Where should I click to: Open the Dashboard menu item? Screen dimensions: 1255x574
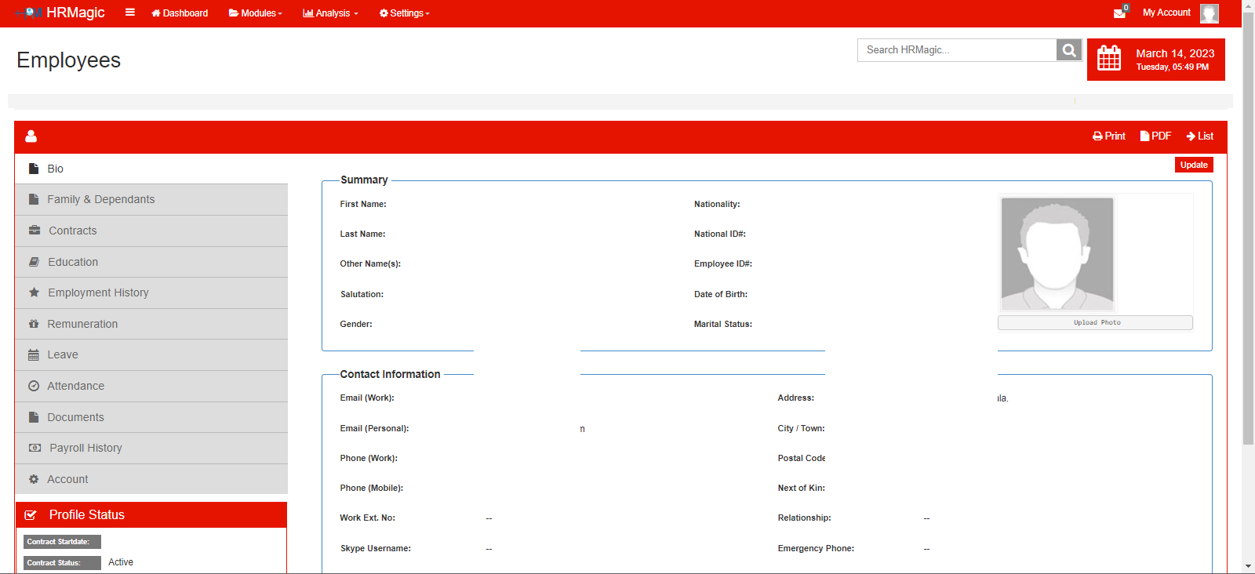(180, 13)
